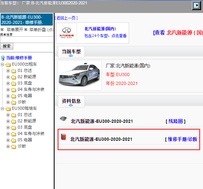Open the 资料信息 tab
Viewport: 203px width, 189px height.
(71, 102)
